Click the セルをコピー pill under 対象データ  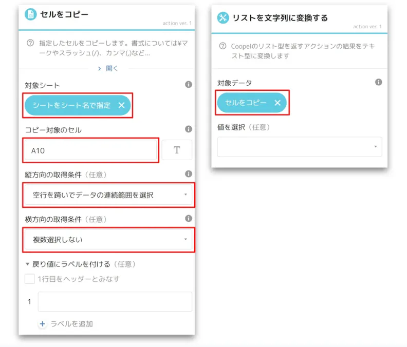point(252,103)
